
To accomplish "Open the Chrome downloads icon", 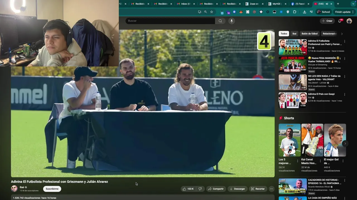I will click(304, 12).
